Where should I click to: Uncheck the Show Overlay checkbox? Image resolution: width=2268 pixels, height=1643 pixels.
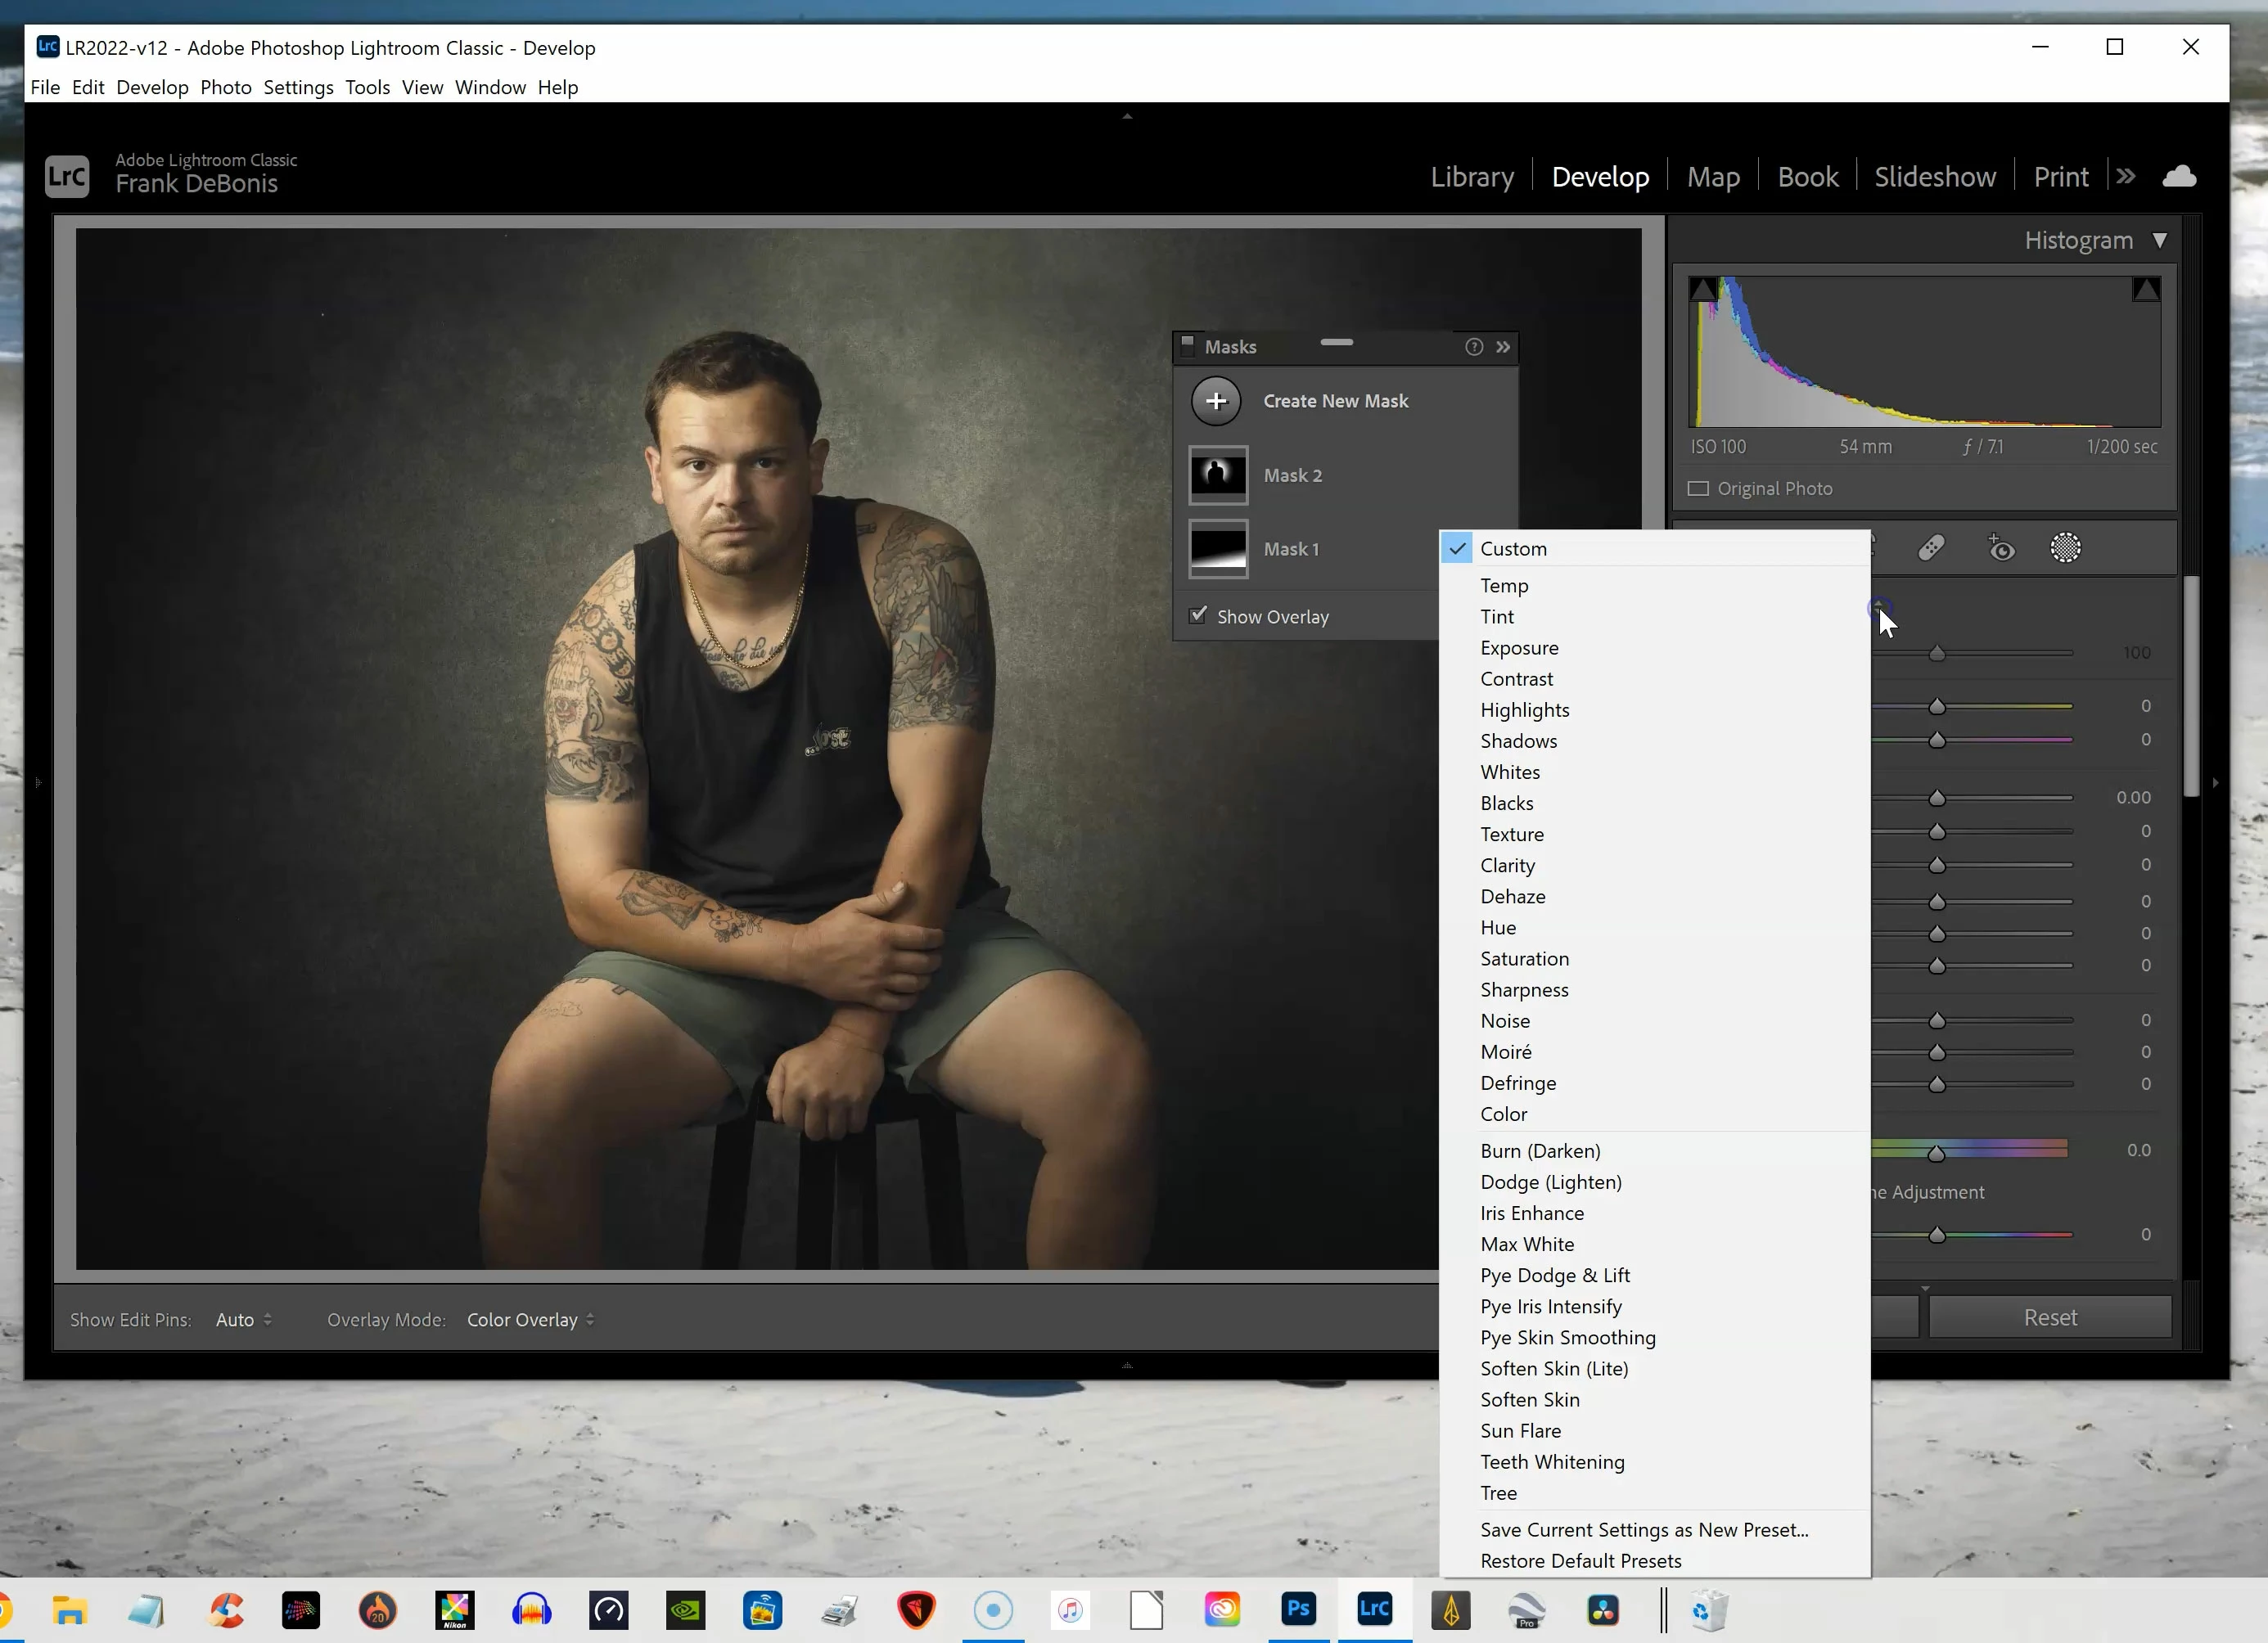tap(1197, 615)
